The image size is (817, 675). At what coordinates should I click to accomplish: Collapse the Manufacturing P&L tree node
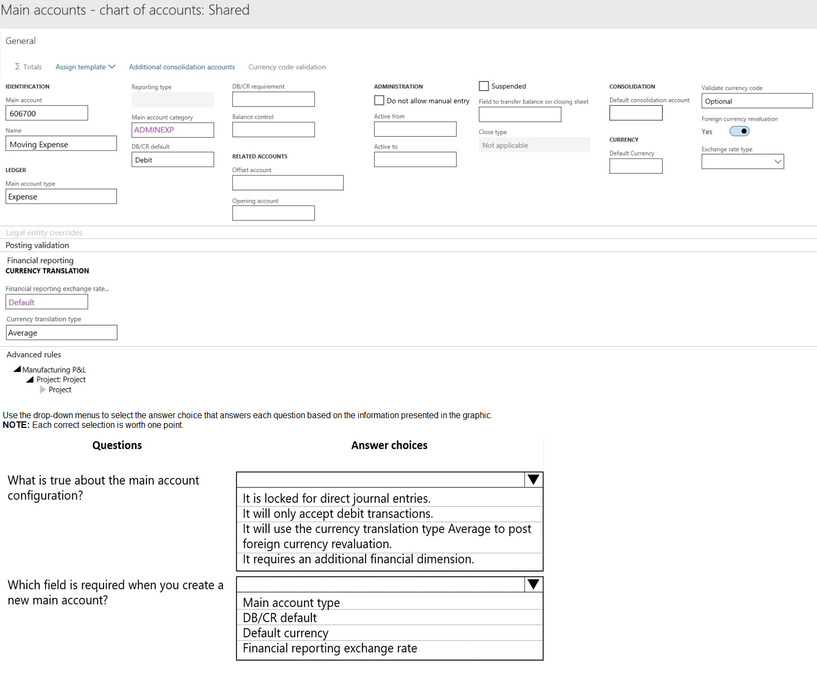click(x=17, y=369)
